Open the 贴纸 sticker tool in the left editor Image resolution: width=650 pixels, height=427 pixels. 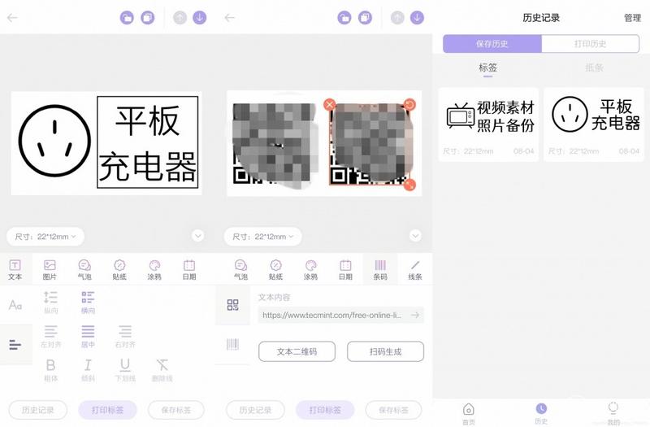tap(119, 269)
